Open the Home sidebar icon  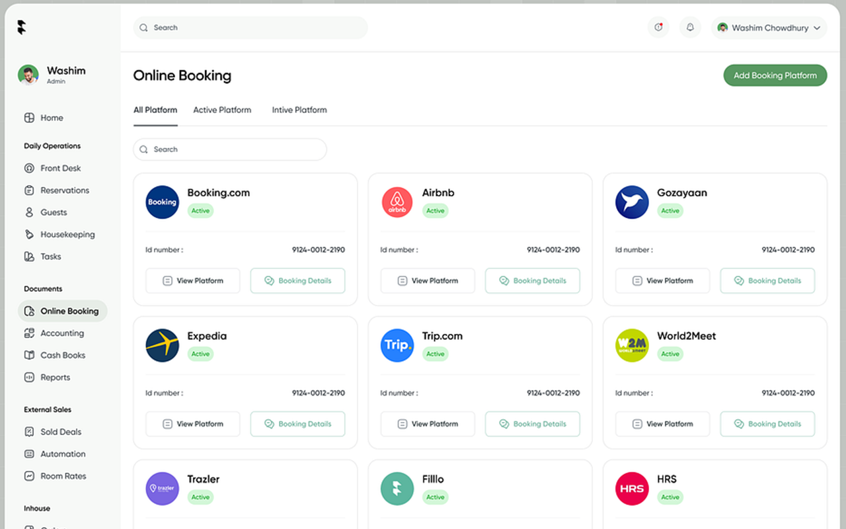tap(29, 118)
